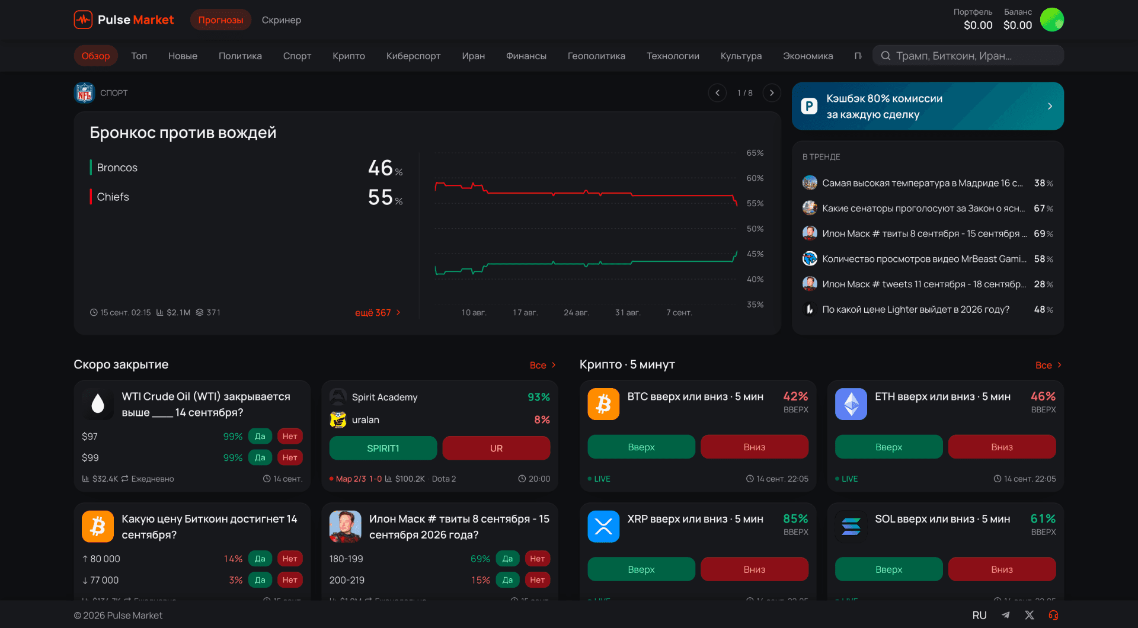Open the Ethereum icon on ETH 5-min card

(x=851, y=404)
